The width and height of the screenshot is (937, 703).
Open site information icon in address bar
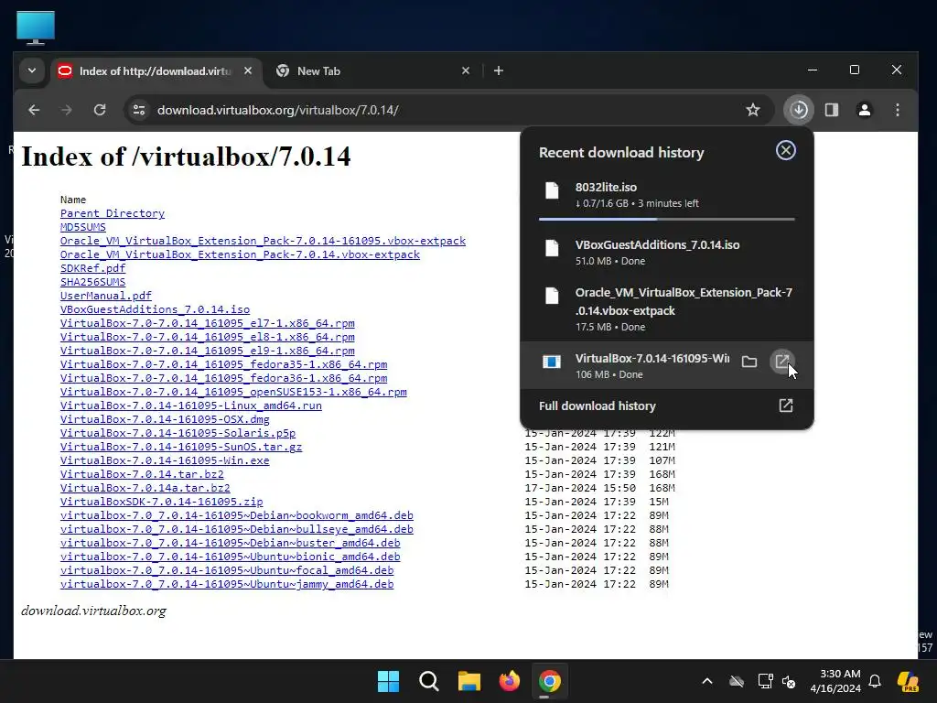139,110
